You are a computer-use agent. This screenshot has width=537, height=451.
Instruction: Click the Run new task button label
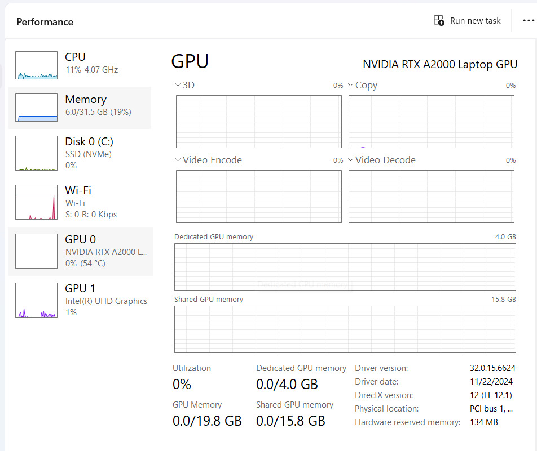[x=475, y=21]
